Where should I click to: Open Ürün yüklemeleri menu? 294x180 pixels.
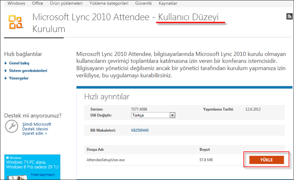(x=66, y=3)
